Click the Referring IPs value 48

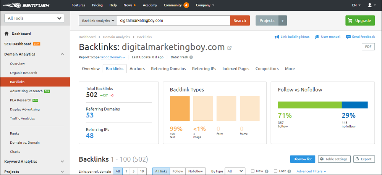(90, 136)
